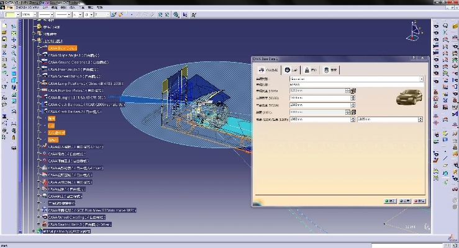Switch to the second tab in the dialog
This screenshot has height=248, width=459.
pyautogui.click(x=291, y=69)
